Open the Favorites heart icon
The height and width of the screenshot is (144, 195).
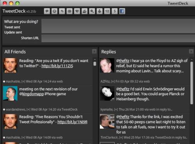[x=77, y=11]
